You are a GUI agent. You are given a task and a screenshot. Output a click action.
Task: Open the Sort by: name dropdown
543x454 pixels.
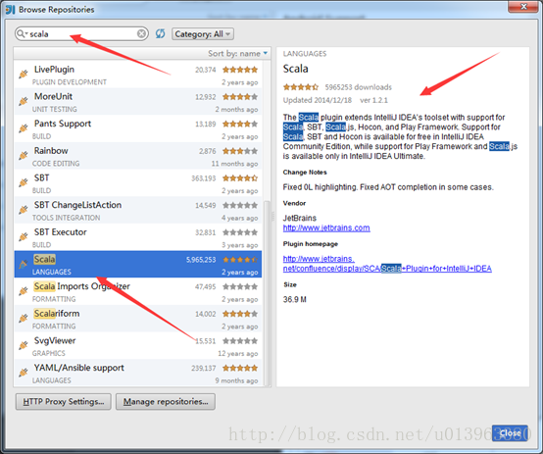[x=237, y=53]
